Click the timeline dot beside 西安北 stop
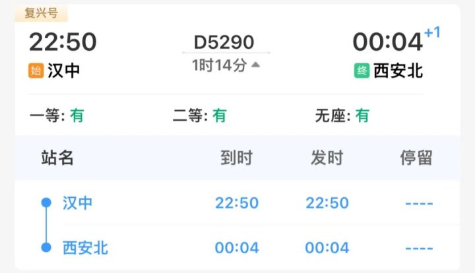 click(x=46, y=248)
